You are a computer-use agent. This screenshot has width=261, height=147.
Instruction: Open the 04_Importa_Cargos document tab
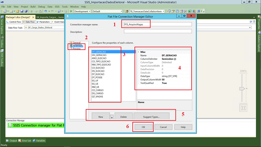click(50, 17)
